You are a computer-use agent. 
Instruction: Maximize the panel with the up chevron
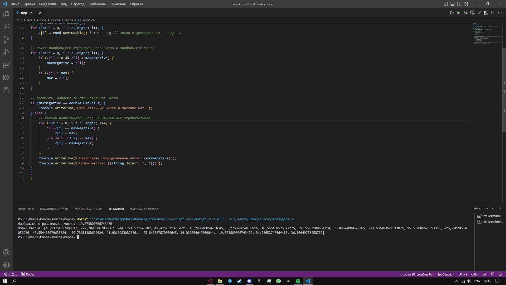[x=493, y=208]
